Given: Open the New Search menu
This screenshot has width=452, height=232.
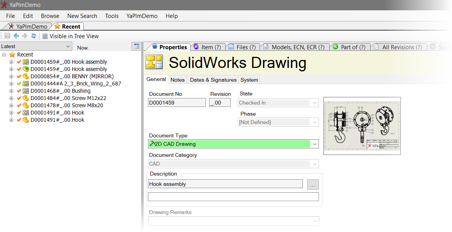Looking at the screenshot, I should click(x=82, y=16).
